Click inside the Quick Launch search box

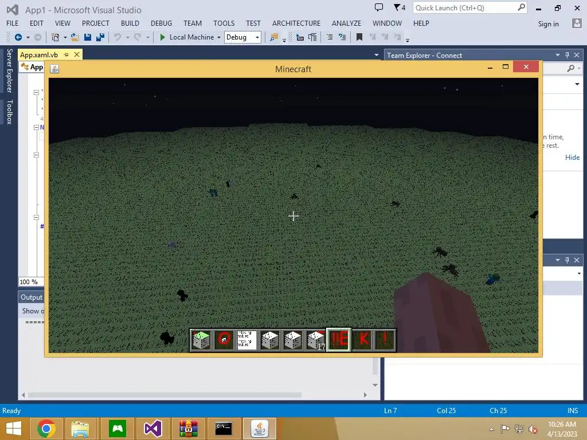click(465, 7)
